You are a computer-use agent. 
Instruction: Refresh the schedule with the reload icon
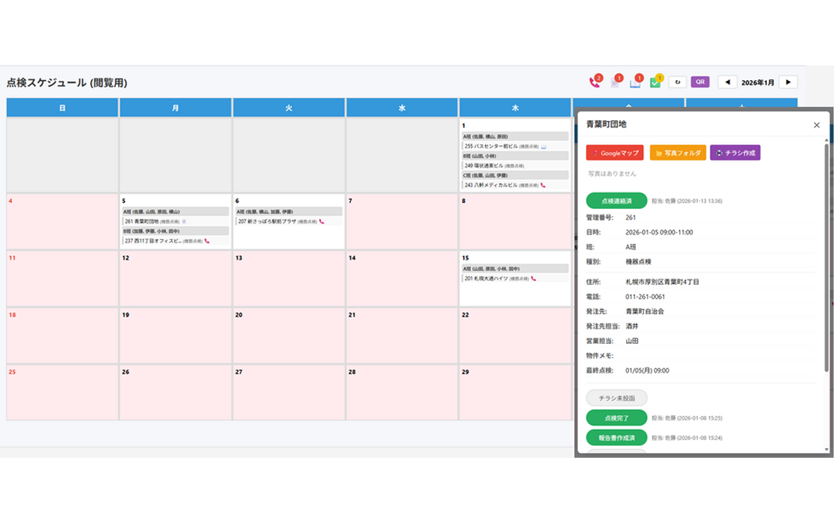pyautogui.click(x=678, y=82)
